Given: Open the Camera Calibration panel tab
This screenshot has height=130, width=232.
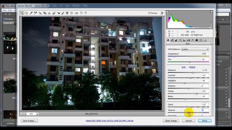Looking at the screenshot, I should click(196, 40).
